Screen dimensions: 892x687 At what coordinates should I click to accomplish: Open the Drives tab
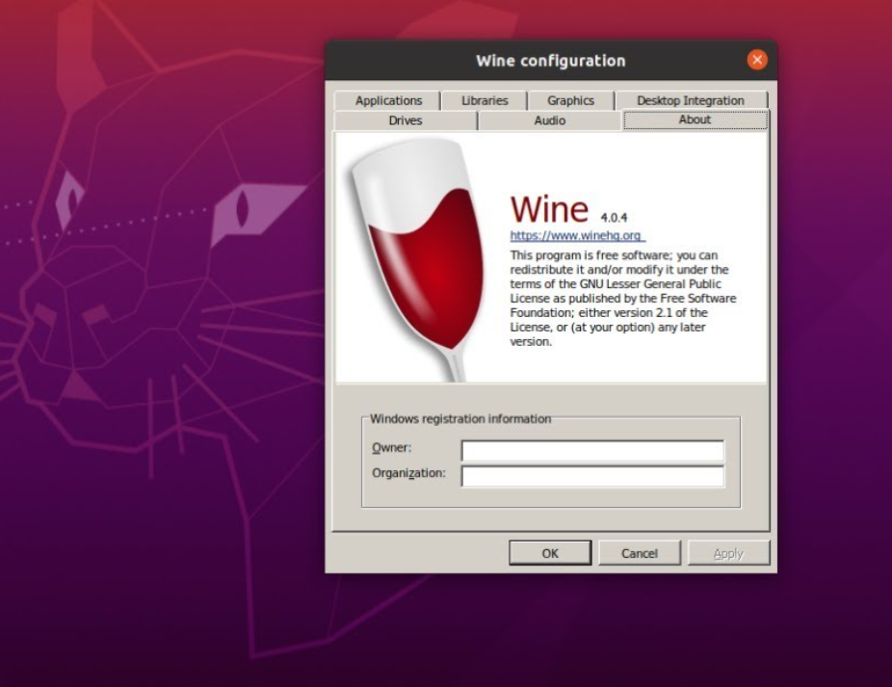[405, 120]
